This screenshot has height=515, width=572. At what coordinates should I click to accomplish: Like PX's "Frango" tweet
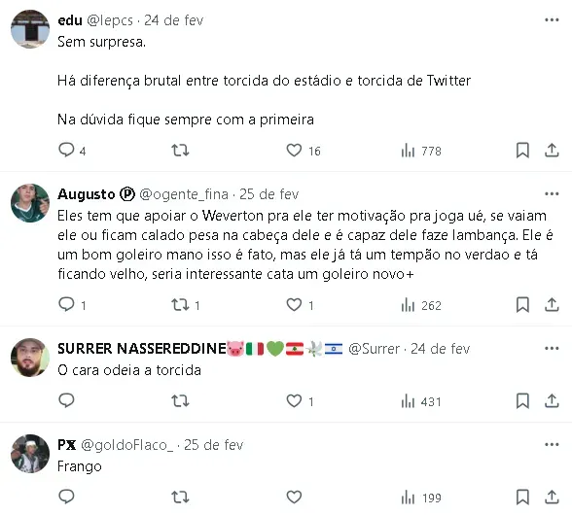[x=294, y=497]
